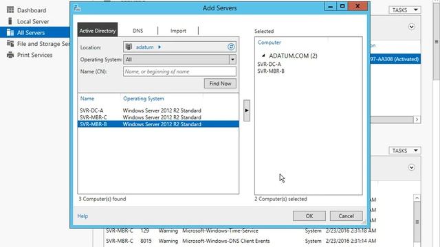This screenshot has width=440, height=247.
Task: Open Dashboard in the sidebar
Action: [32, 10]
